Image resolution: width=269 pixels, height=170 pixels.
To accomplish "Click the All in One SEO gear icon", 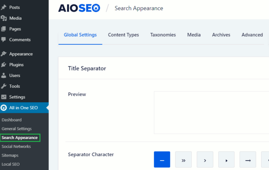I will tap(4, 108).
